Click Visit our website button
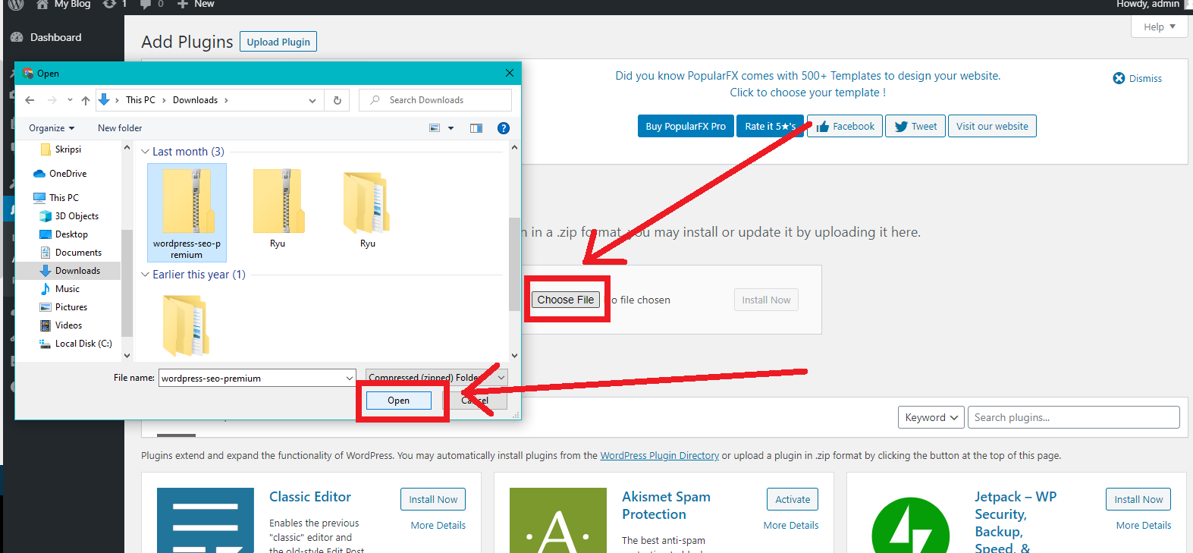 pyautogui.click(x=992, y=126)
